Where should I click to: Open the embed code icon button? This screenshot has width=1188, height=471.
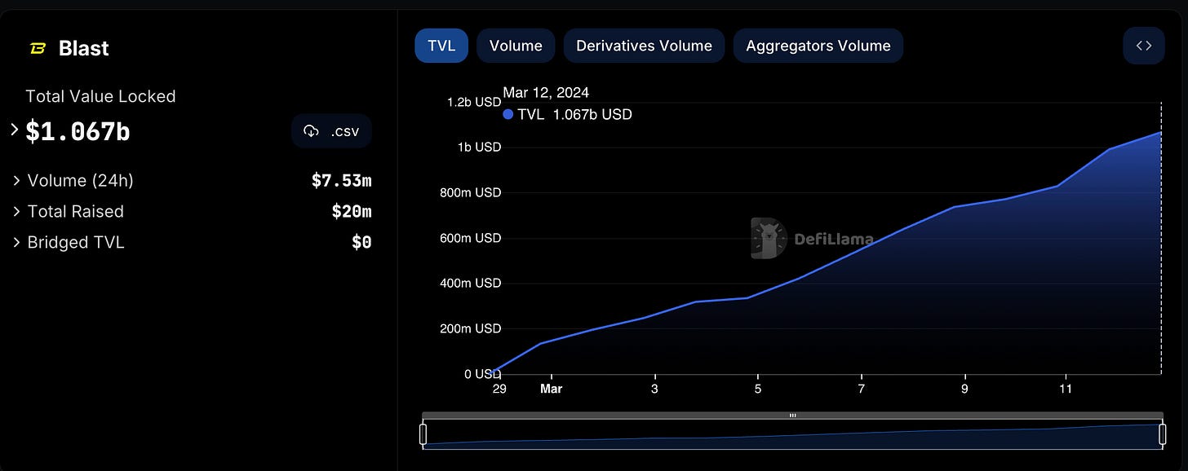coord(1144,46)
